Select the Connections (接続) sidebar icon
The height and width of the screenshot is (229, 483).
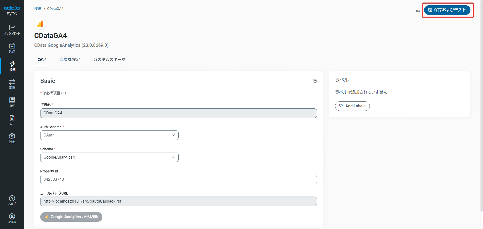12,66
